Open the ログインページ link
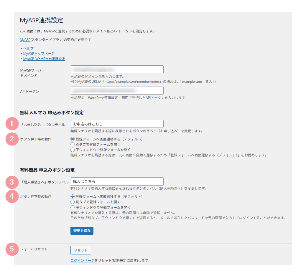306x278 pixels. [x=82, y=261]
